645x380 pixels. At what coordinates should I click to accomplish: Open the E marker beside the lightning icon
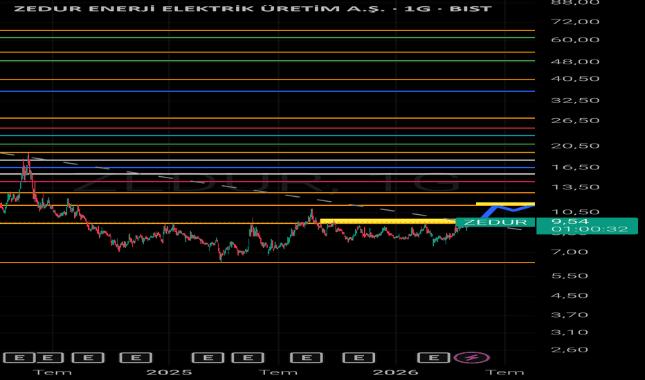coord(433,358)
